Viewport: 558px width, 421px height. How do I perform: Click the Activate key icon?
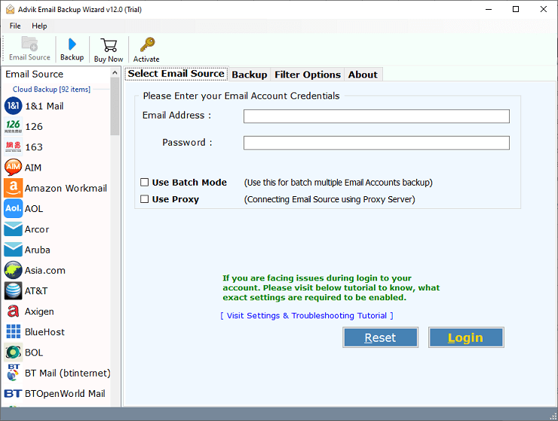point(146,45)
